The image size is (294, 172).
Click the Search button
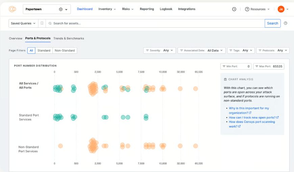(x=272, y=23)
